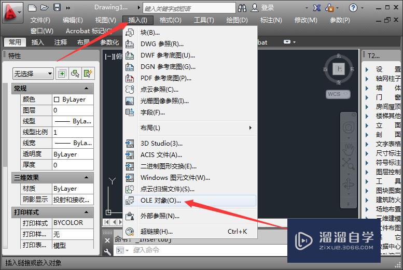Image resolution: width=403 pixels, height=270 pixels.
Task: Open the 格式(O) menu
Action: [171, 20]
